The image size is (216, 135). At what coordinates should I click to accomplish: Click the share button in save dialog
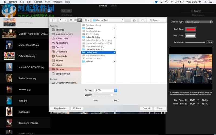pos(134,20)
